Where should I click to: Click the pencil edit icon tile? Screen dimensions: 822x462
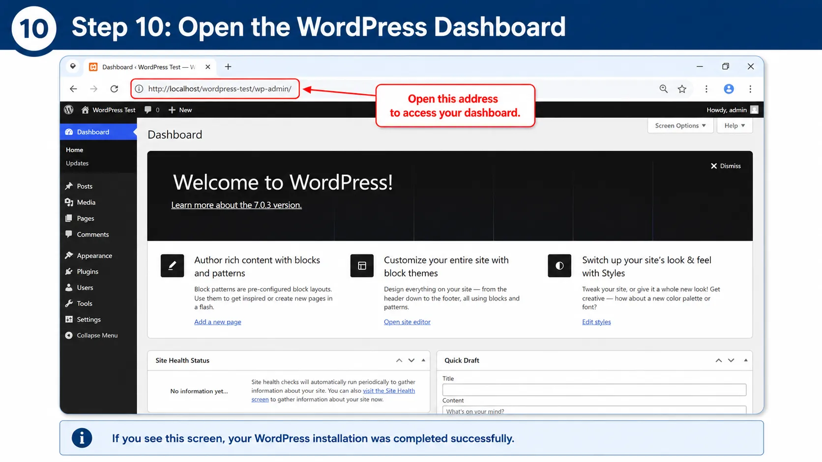[172, 266]
